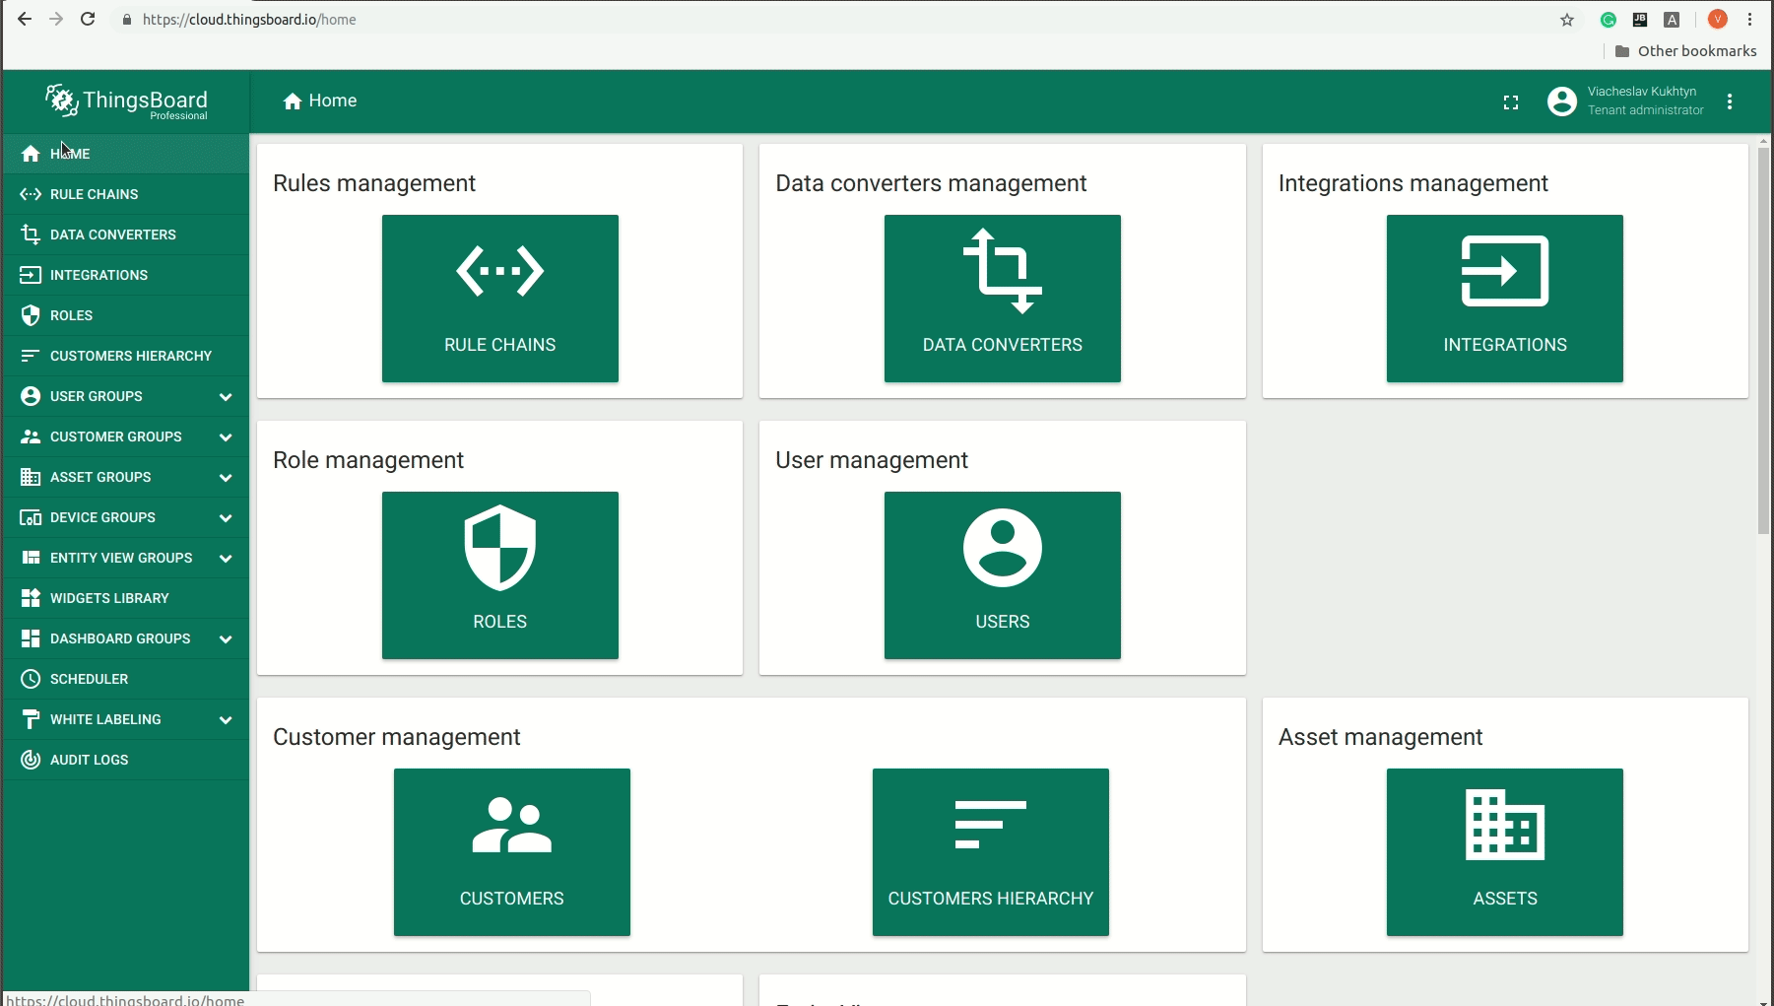Click the browser address bar URL

249,20
